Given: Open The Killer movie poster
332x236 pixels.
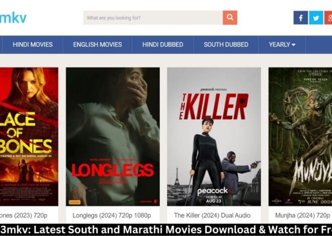Looking at the screenshot, I should point(214,137).
